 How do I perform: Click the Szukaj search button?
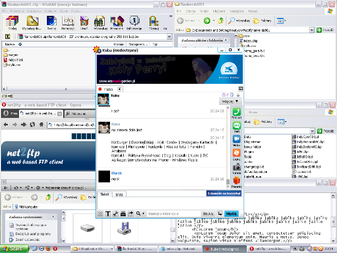[209, 213]
